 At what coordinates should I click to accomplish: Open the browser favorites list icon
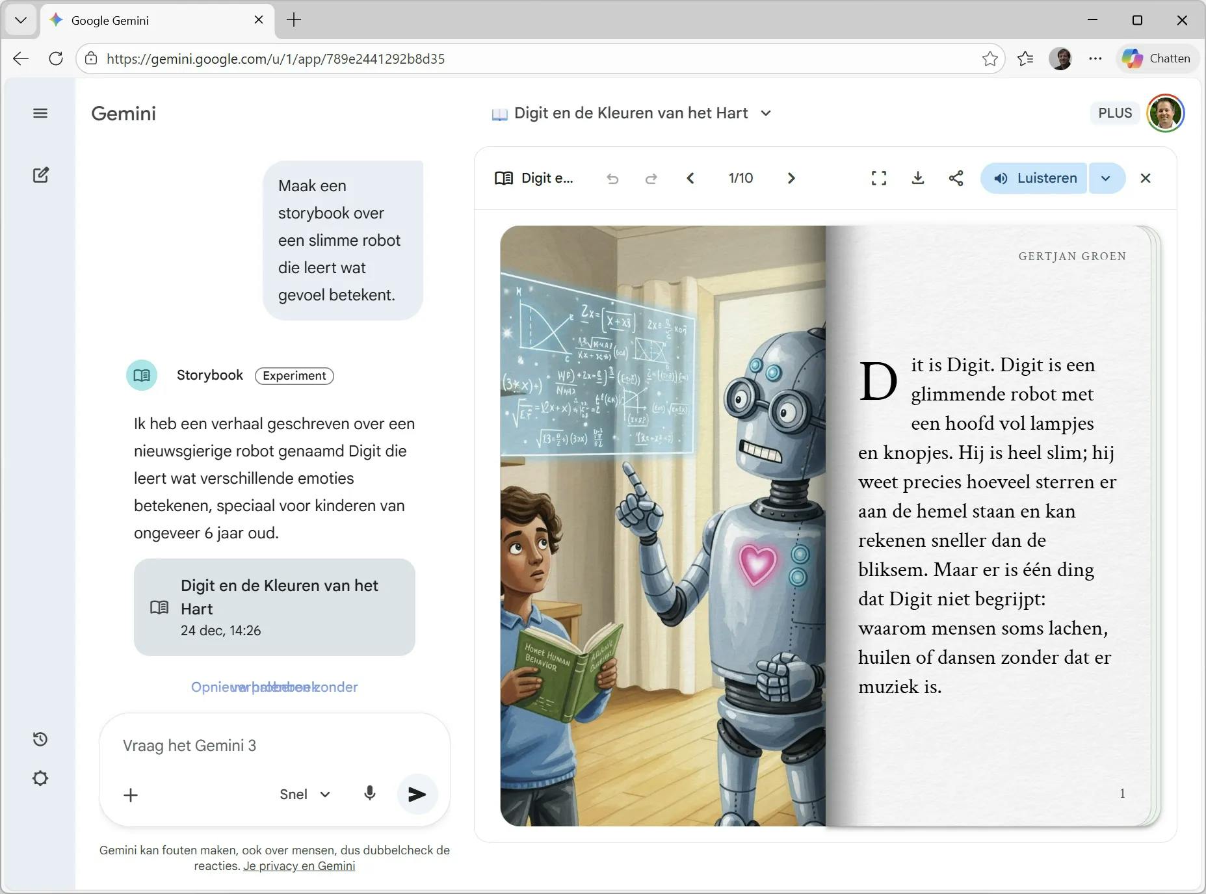point(1025,59)
